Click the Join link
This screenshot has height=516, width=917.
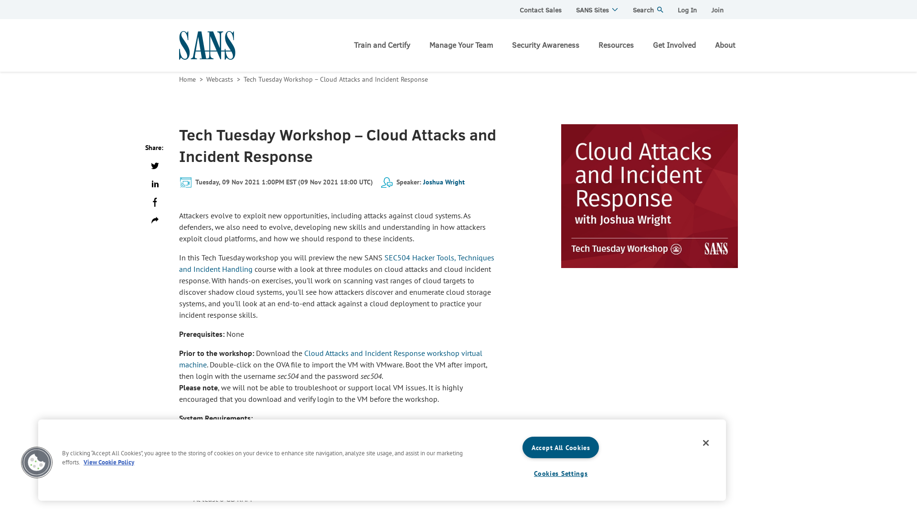pyautogui.click(x=717, y=10)
